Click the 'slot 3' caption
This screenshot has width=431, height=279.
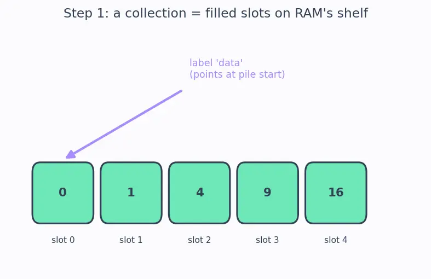[267, 240]
